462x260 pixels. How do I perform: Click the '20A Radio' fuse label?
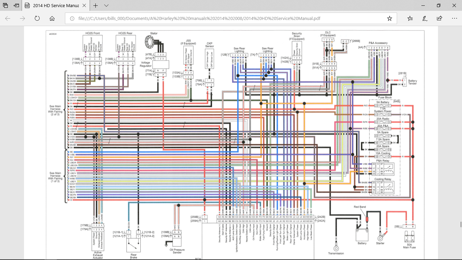coord(383,118)
